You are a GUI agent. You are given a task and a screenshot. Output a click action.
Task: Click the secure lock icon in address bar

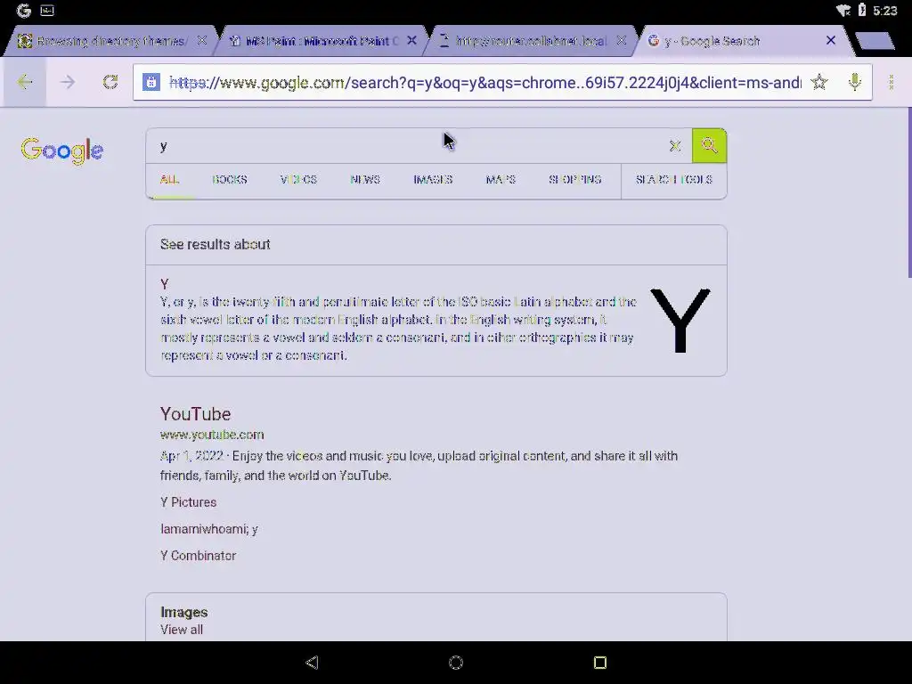(x=151, y=82)
